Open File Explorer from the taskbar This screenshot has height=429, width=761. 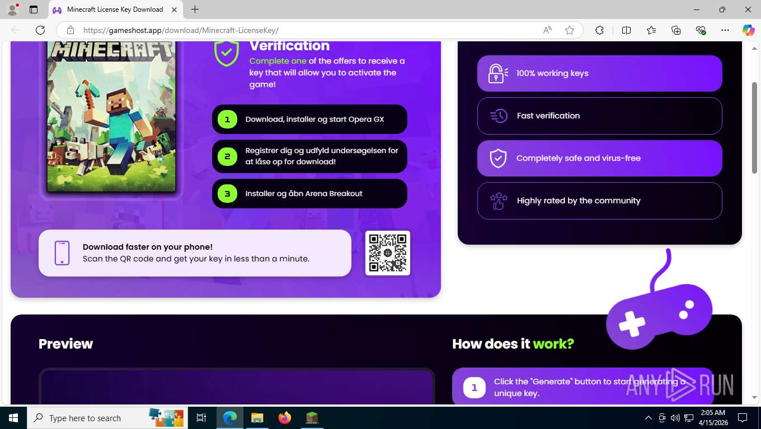tap(257, 418)
